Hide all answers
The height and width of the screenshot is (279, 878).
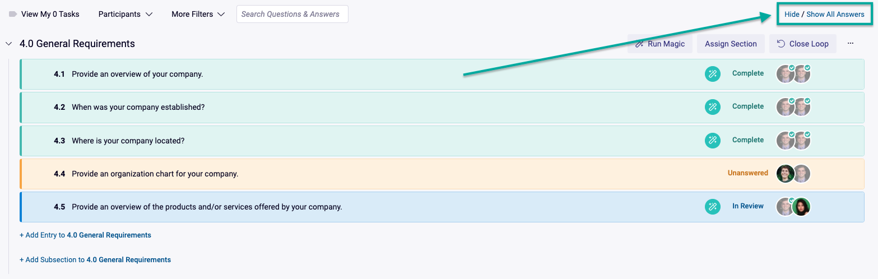(792, 15)
